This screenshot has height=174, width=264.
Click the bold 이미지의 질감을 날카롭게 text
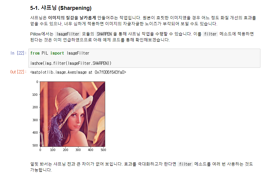point(72,18)
